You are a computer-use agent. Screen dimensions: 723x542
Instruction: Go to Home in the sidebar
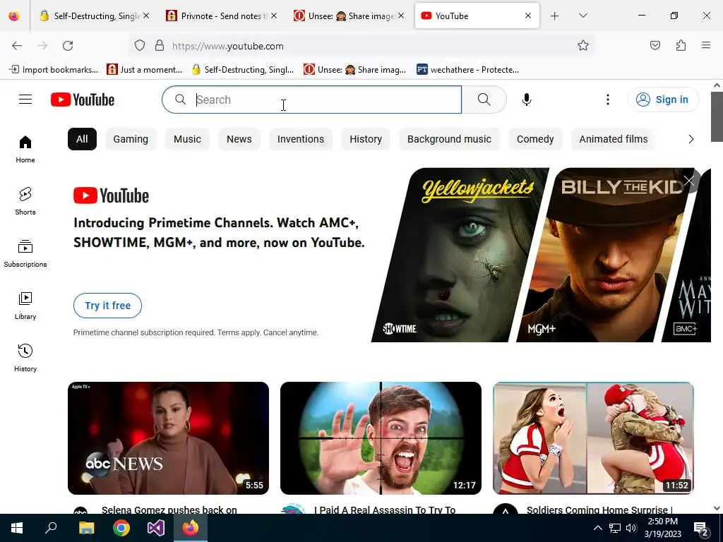point(25,150)
